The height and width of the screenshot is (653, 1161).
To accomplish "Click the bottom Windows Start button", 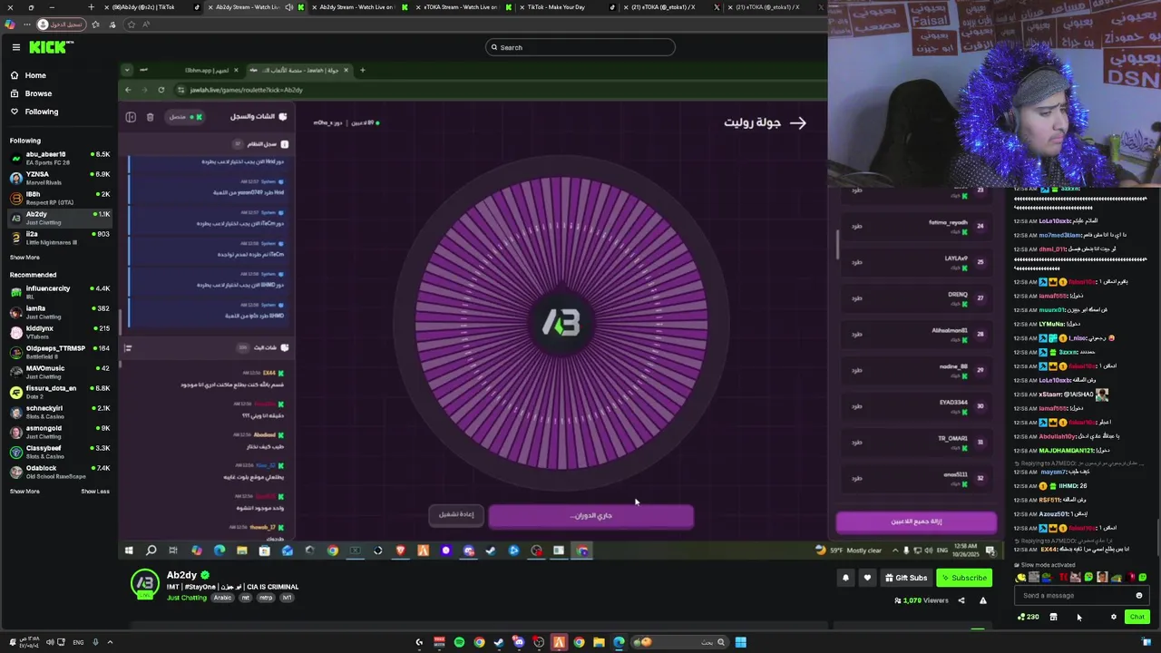I will 740,642.
